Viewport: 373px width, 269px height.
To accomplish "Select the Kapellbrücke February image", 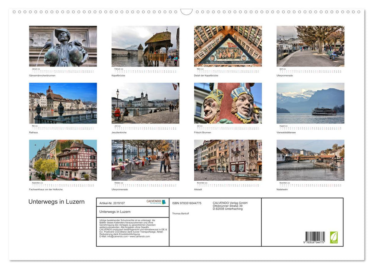I will click(144, 46).
